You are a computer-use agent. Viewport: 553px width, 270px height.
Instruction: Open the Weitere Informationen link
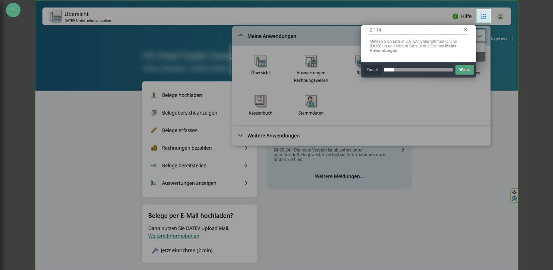point(174,236)
